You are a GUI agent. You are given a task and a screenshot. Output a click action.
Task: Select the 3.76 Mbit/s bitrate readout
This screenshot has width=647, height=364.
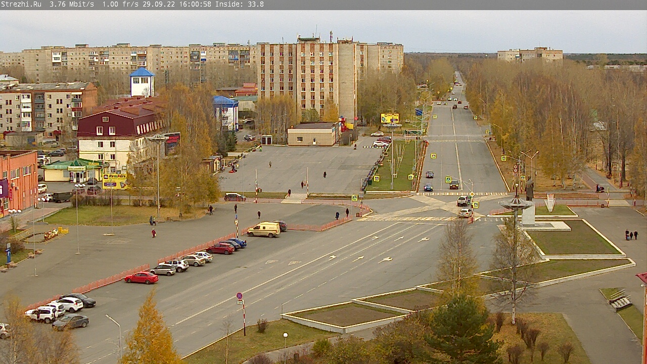(72, 4)
